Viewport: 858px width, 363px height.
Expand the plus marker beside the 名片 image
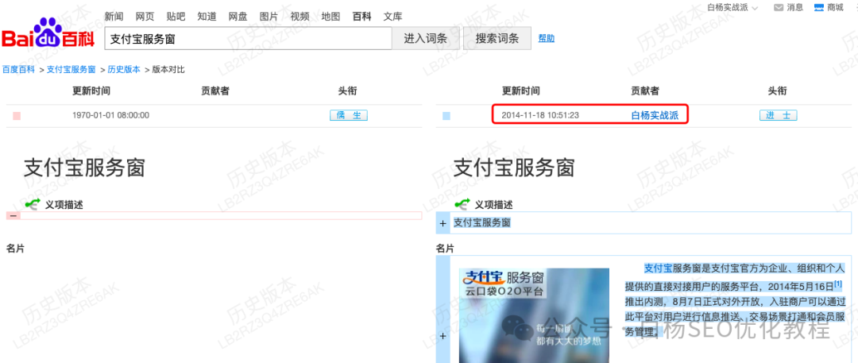pos(443,336)
